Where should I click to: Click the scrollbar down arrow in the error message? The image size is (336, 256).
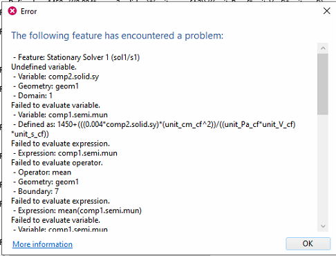pos(323,226)
